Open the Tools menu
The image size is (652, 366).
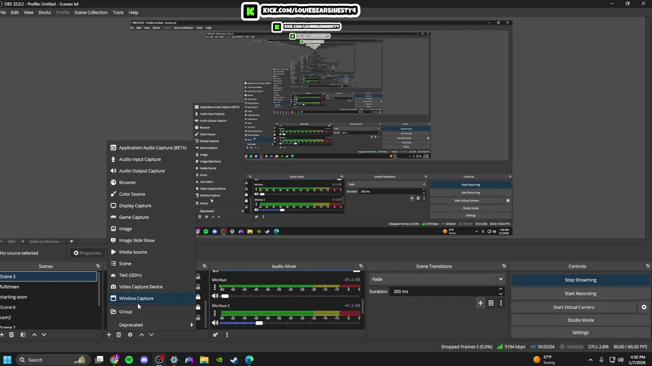click(x=118, y=12)
